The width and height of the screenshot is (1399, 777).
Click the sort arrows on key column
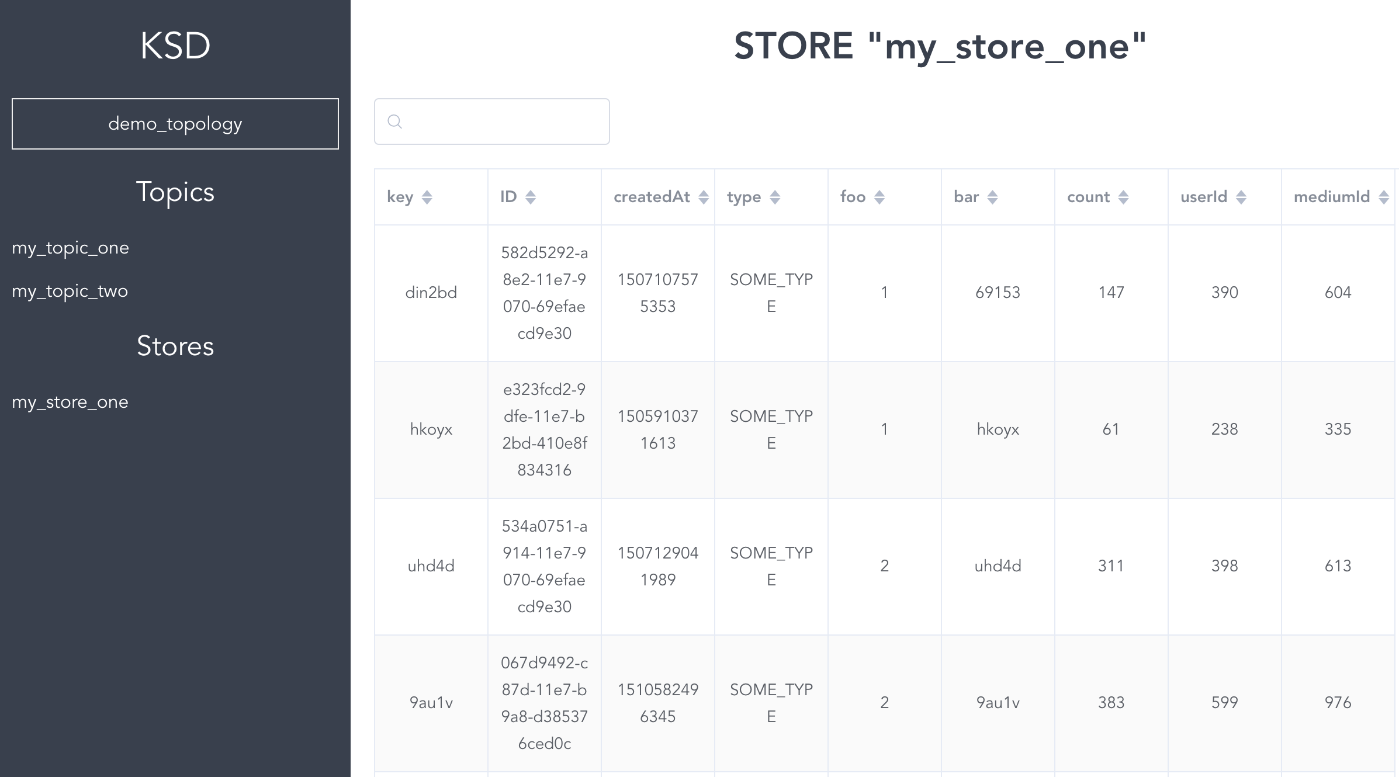pos(427,197)
